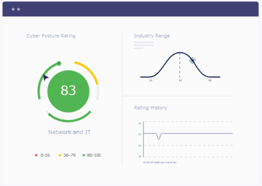The width and height of the screenshot is (262, 186).
Task: Click the 38 axis label under the bell curve
Action: pos(150,80)
